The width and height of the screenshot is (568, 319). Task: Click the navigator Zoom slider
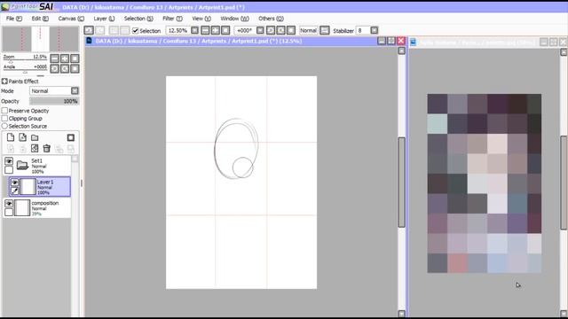[x=25, y=61]
